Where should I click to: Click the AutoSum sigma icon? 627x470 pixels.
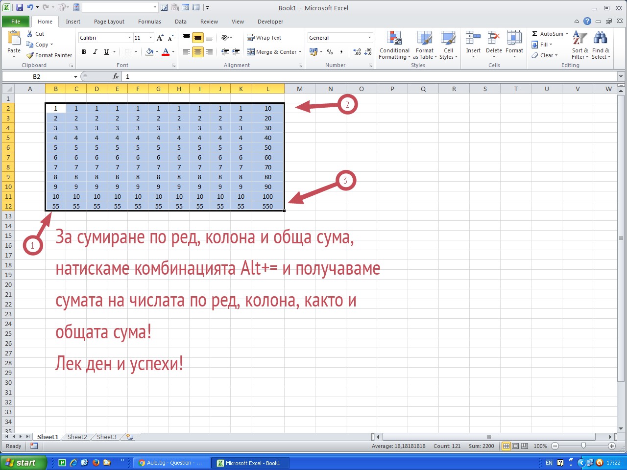click(x=535, y=34)
